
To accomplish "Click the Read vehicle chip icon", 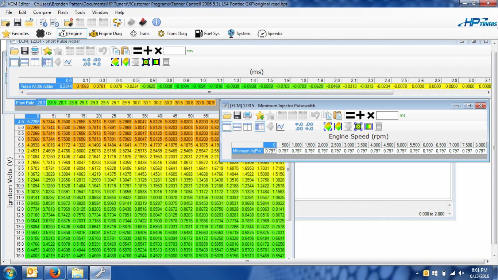I will click(131, 22).
